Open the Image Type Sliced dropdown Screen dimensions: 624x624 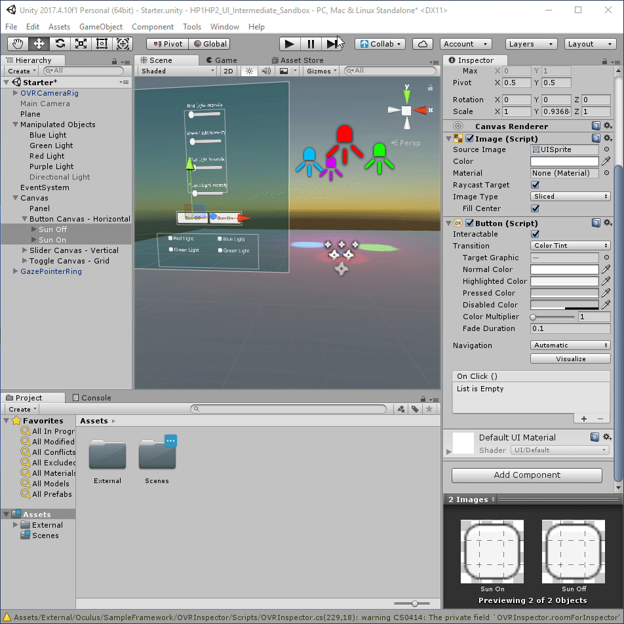click(x=570, y=197)
